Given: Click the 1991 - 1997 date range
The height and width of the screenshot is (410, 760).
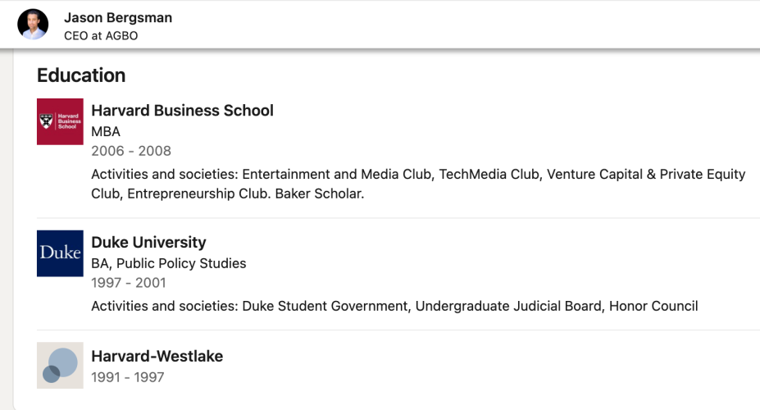Looking at the screenshot, I should coord(127,377).
